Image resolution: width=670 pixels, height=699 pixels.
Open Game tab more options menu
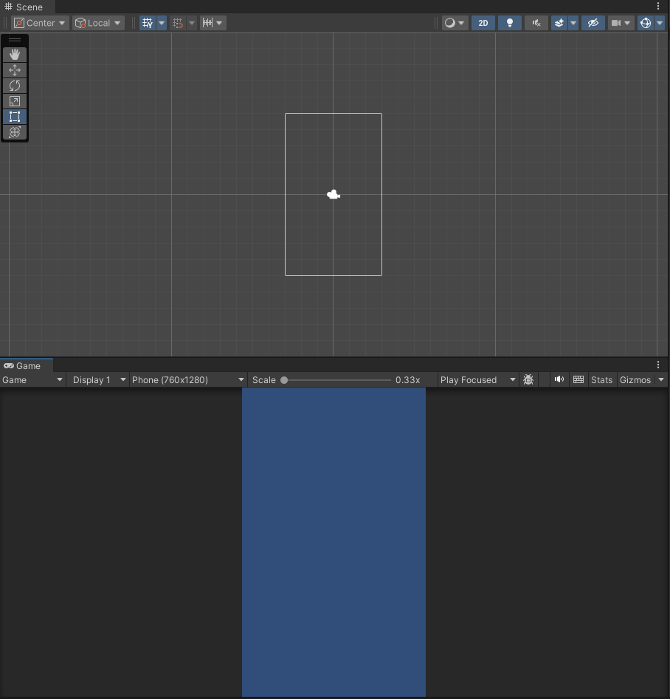(x=658, y=365)
